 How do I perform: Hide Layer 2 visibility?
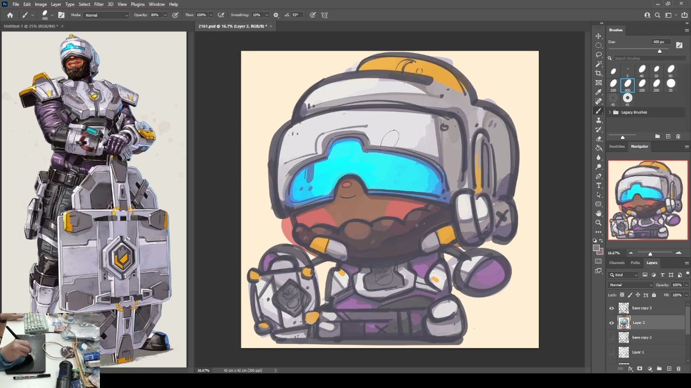tap(612, 323)
